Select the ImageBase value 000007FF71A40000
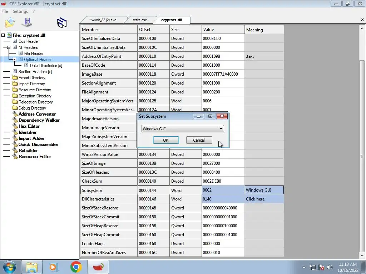Image resolution: width=366 pixels, height=274 pixels. [223, 74]
